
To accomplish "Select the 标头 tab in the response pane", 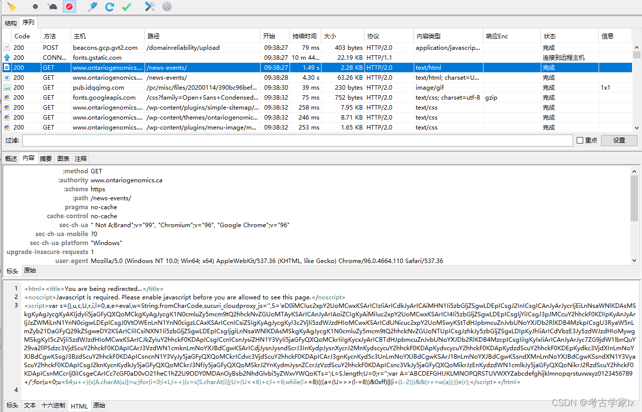I will (x=12, y=406).
